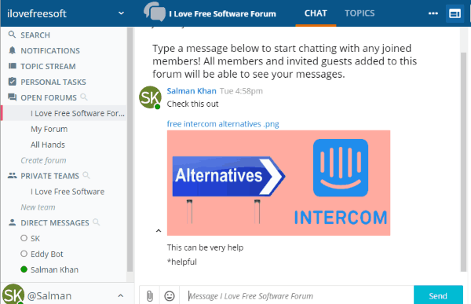The image size is (471, 304).
Task: Click the Search magnifier icon in sidebar
Action: [12, 35]
